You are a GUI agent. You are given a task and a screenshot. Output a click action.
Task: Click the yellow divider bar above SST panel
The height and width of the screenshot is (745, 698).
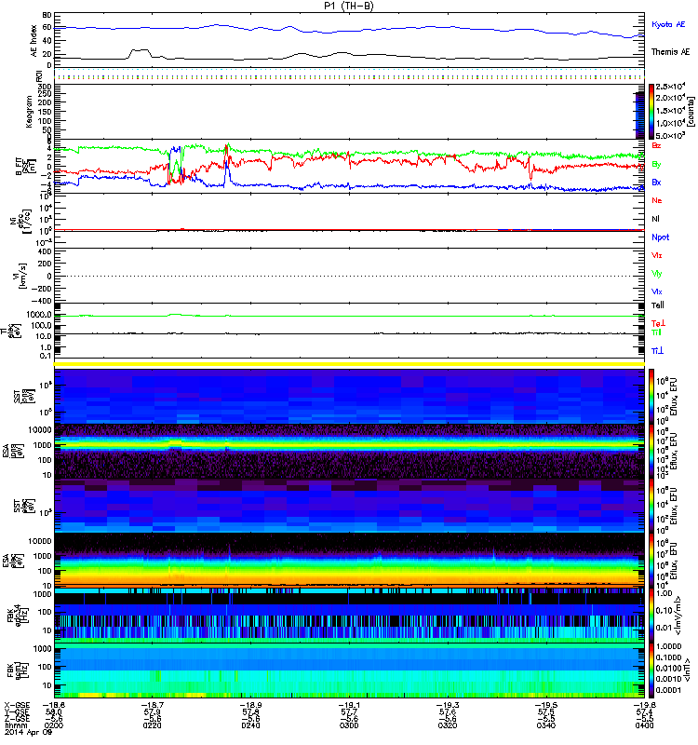(x=349, y=364)
